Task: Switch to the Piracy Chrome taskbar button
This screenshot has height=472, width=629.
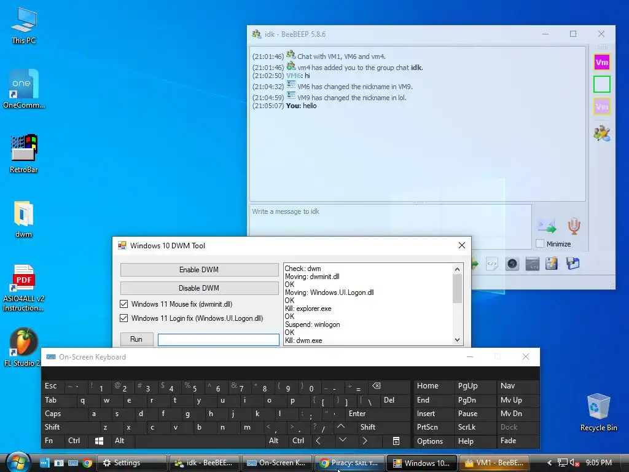Action: click(x=350, y=463)
